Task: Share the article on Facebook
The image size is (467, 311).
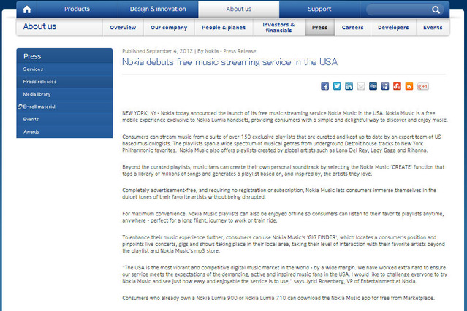Action: coord(325,86)
